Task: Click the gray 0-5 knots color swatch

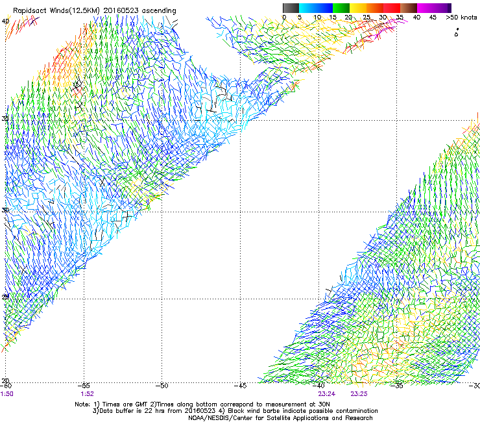Action: [291, 8]
